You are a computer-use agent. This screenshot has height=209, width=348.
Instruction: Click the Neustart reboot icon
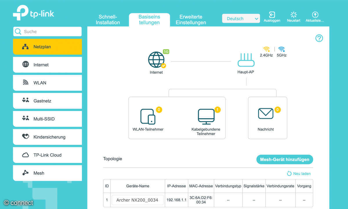293,15
